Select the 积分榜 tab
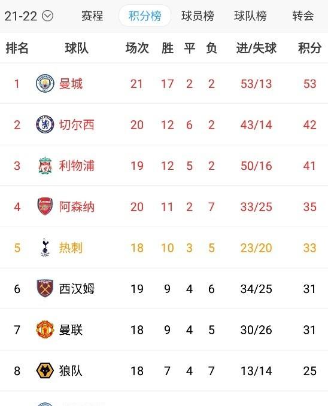 pos(145,16)
